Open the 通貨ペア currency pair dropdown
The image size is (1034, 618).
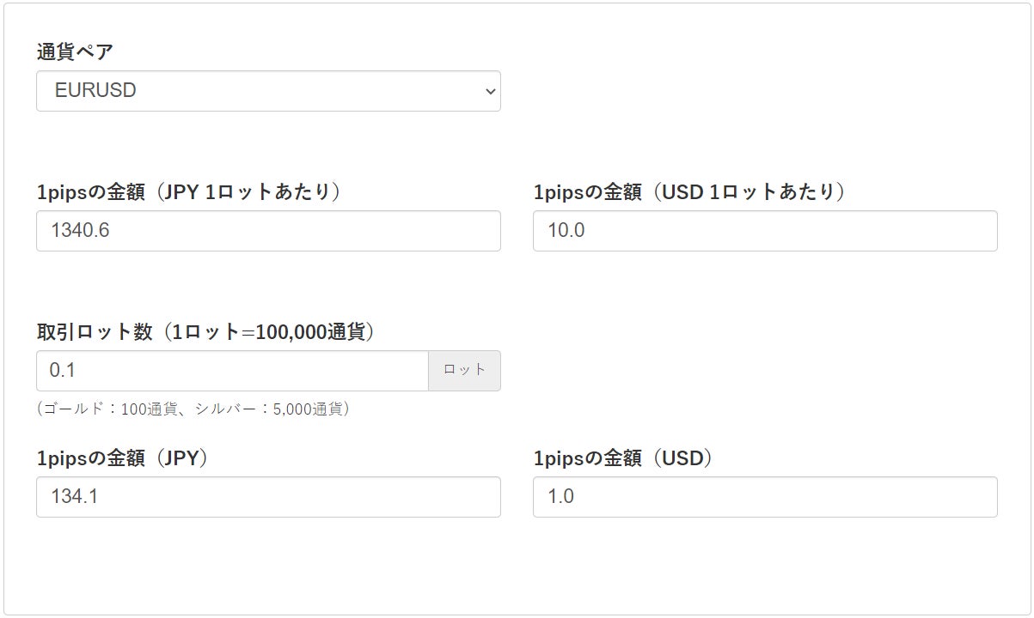pyautogui.click(x=268, y=91)
